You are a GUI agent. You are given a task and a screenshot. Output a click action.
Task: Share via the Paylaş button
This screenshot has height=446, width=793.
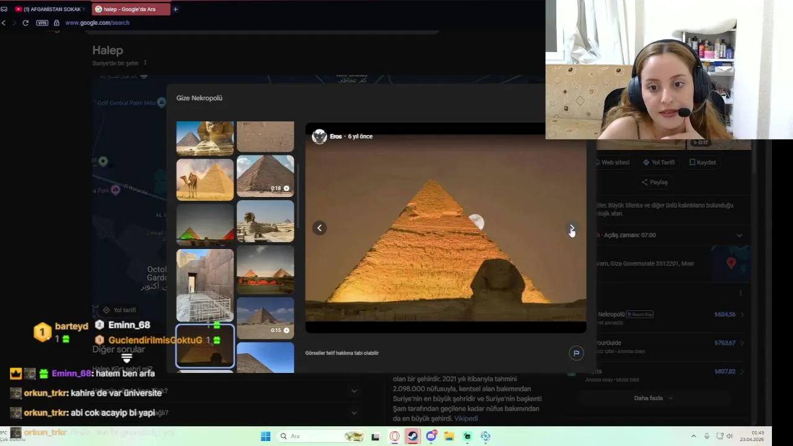(x=654, y=182)
